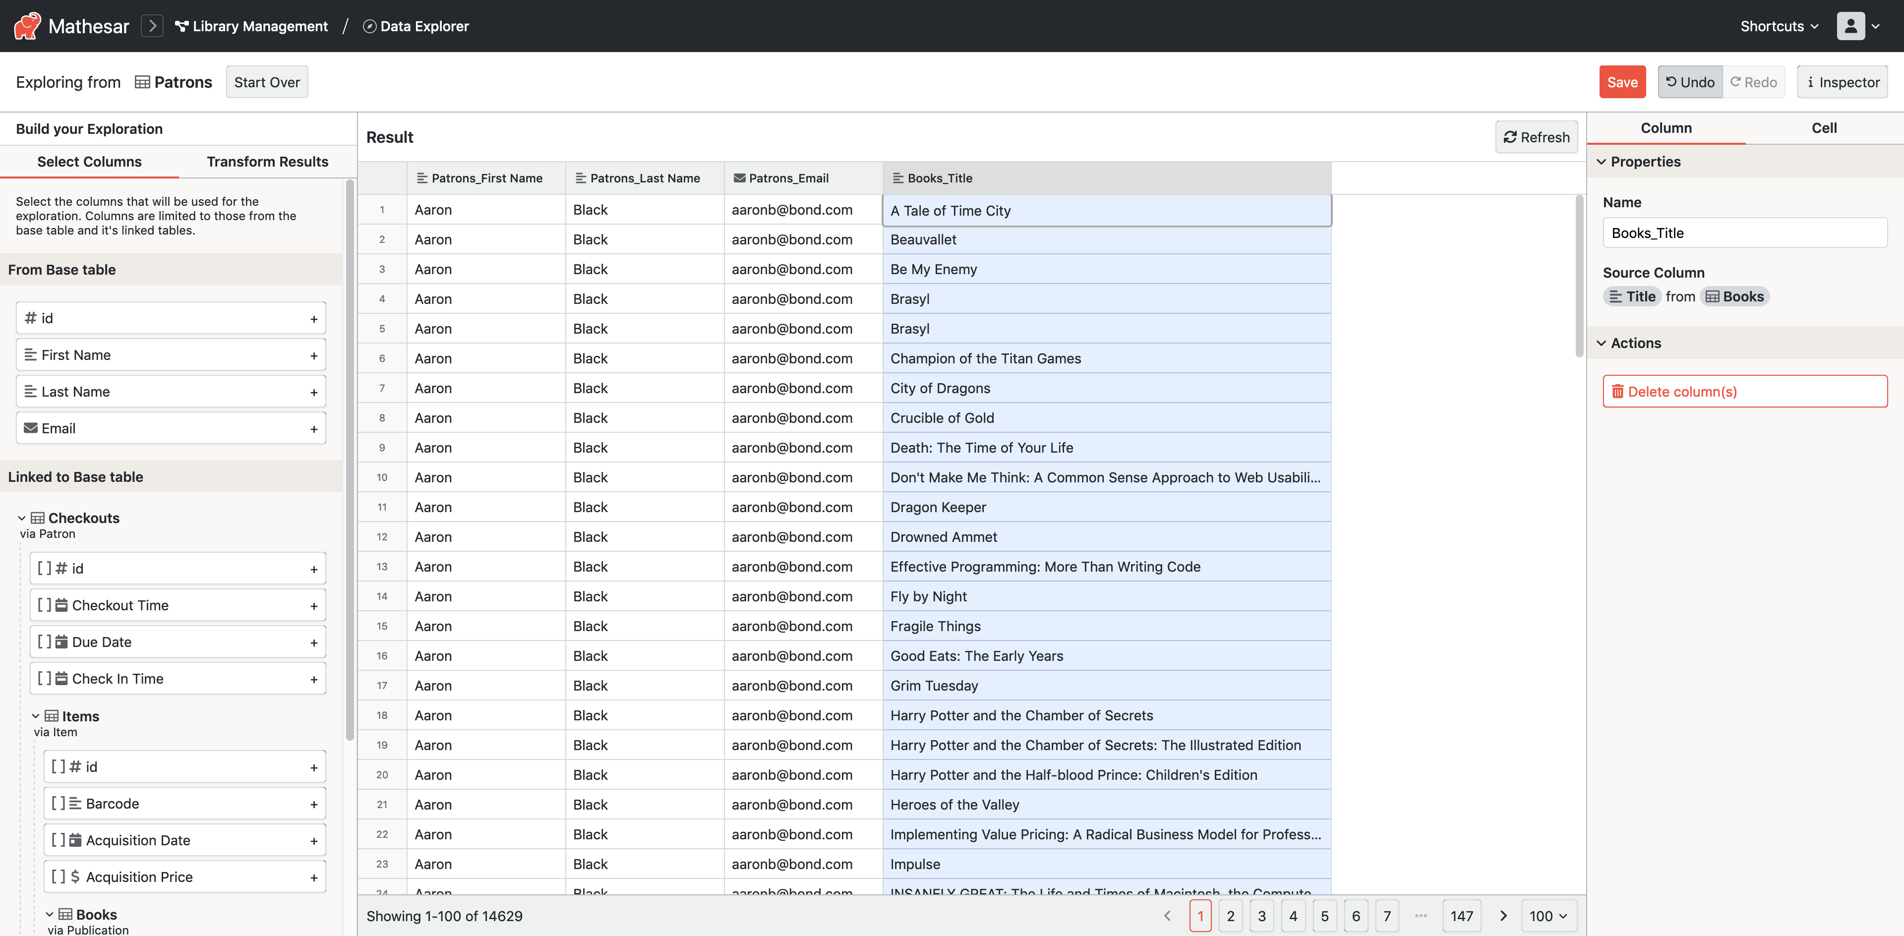Click the left panel vertical scrollbar
1904x936 pixels.
point(350,461)
